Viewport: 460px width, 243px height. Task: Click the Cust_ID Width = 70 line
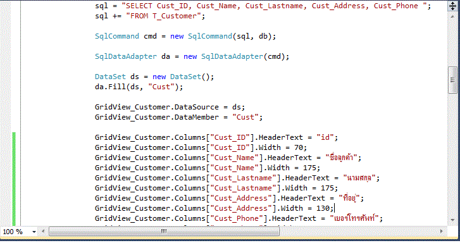click(201, 147)
